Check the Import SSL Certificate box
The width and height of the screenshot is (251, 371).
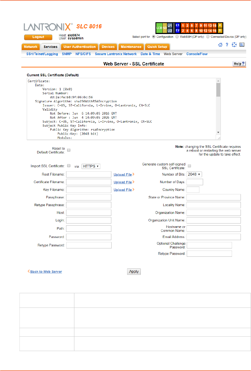pos(69,166)
